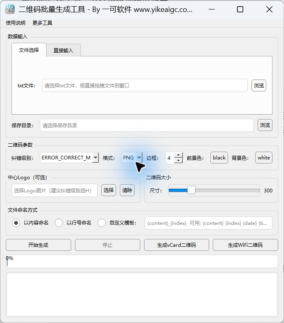Pick foreground color via black button

219,157
